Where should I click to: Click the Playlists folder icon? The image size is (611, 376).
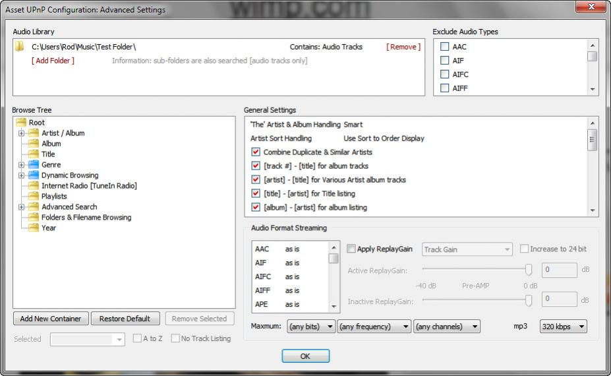tap(34, 196)
